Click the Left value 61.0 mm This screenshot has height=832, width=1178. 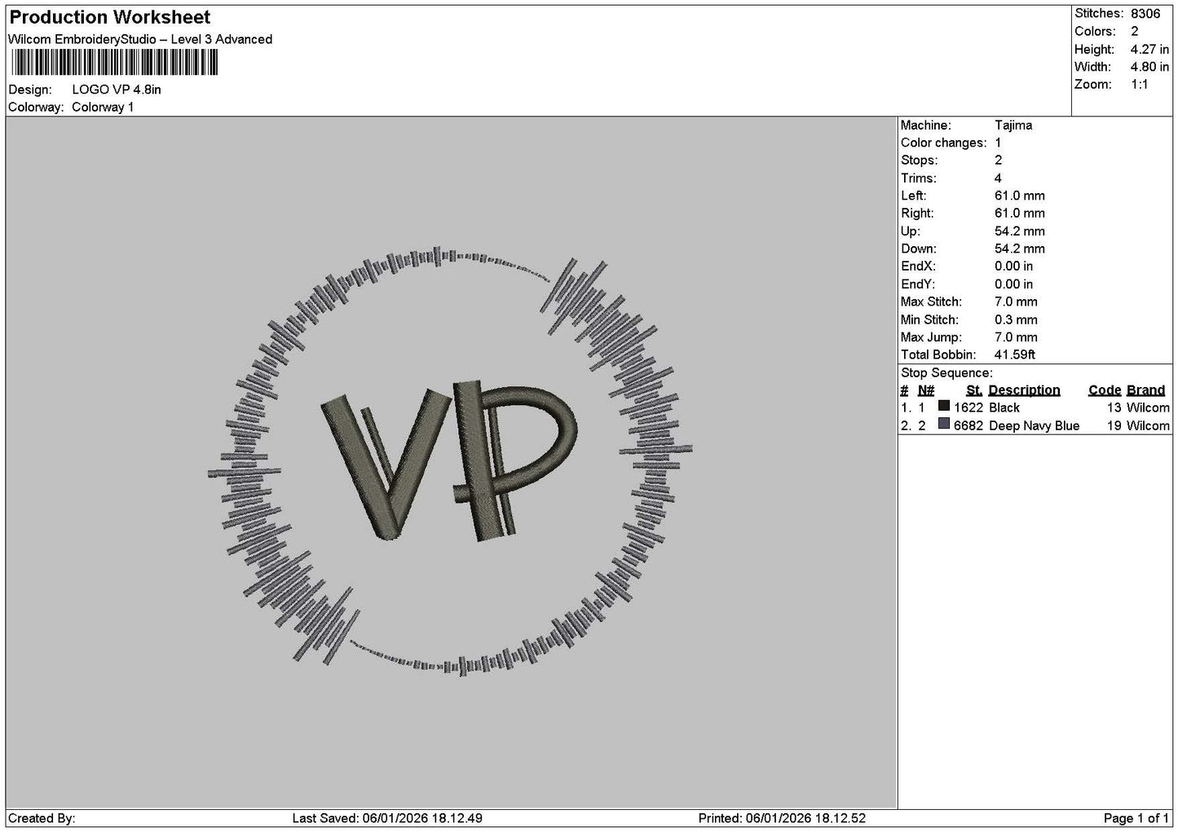(1020, 196)
